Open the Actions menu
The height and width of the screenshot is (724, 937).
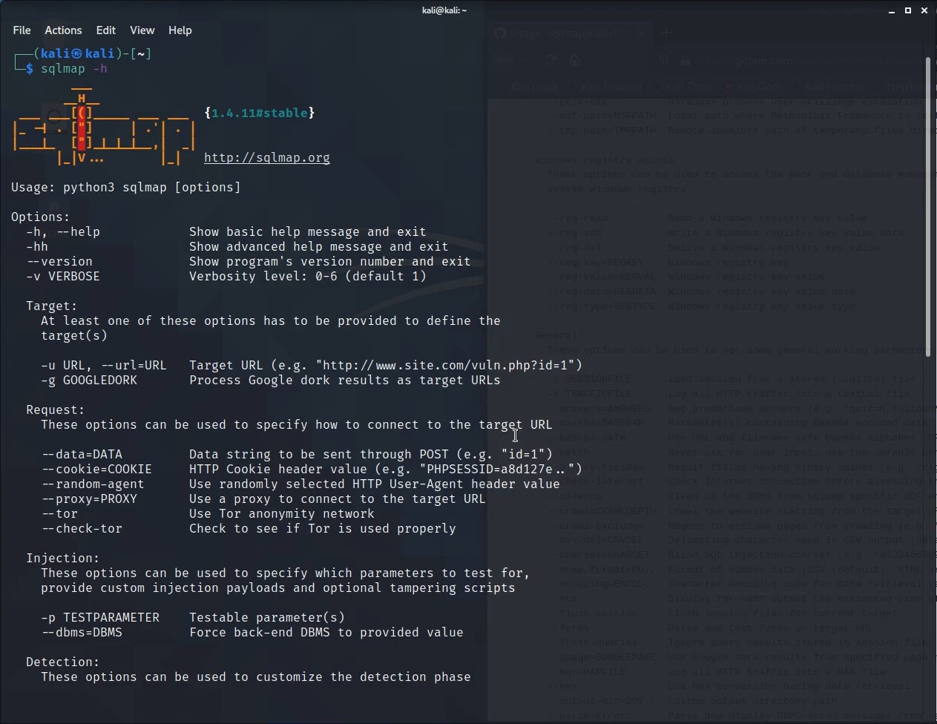pyautogui.click(x=63, y=30)
